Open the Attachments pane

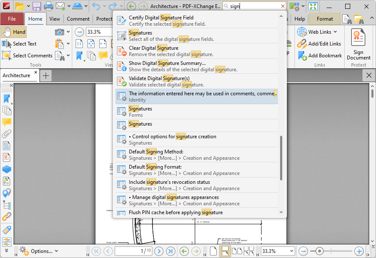pyautogui.click(x=5, y=134)
